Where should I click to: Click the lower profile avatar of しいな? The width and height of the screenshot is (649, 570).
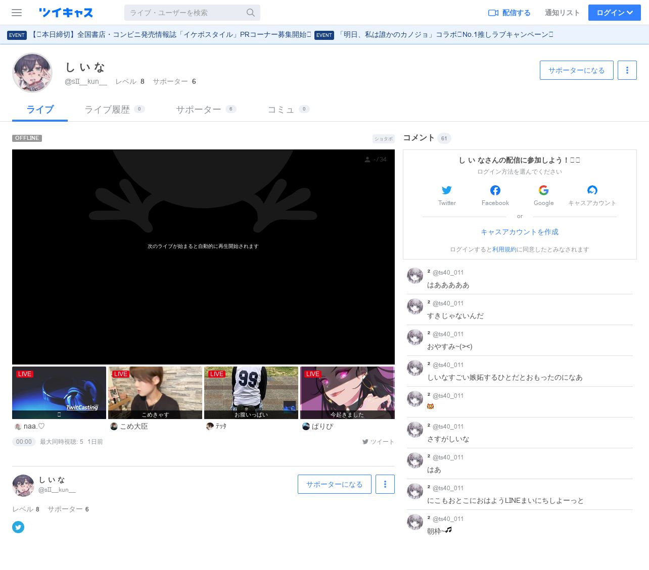click(x=23, y=486)
